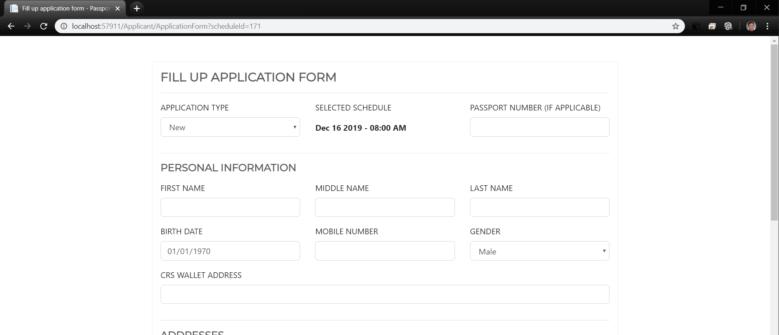Image resolution: width=779 pixels, height=335 pixels.
Task: Click the URL in the address bar
Action: [x=166, y=26]
